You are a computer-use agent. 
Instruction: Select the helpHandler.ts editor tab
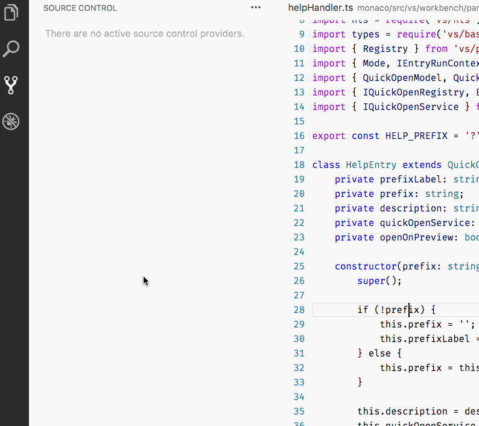coord(320,8)
